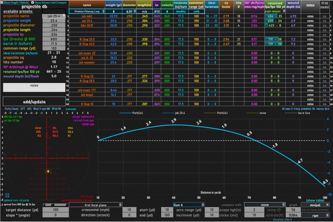This screenshot has height=222, width=333.
Task: Open the elev(poi) graph type dropdown
Action: click(x=327, y=205)
